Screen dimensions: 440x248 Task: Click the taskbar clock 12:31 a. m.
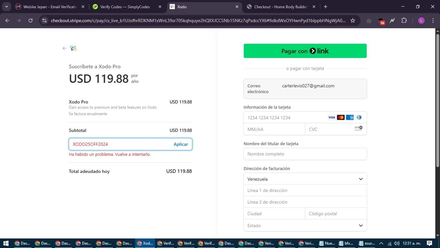pyautogui.click(x=412, y=243)
